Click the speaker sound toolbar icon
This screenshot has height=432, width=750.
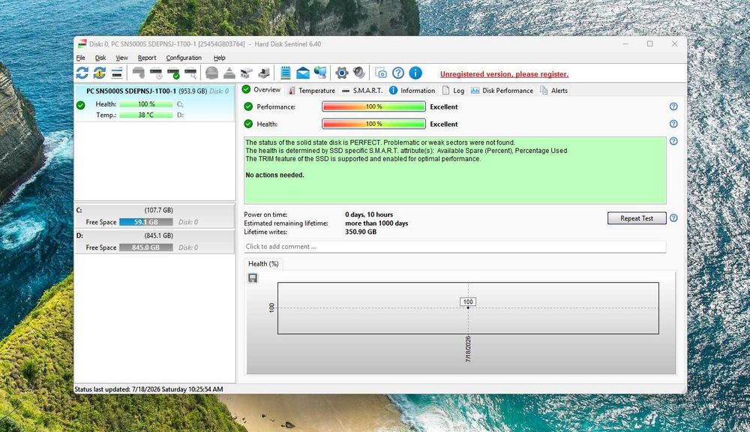tap(358, 73)
